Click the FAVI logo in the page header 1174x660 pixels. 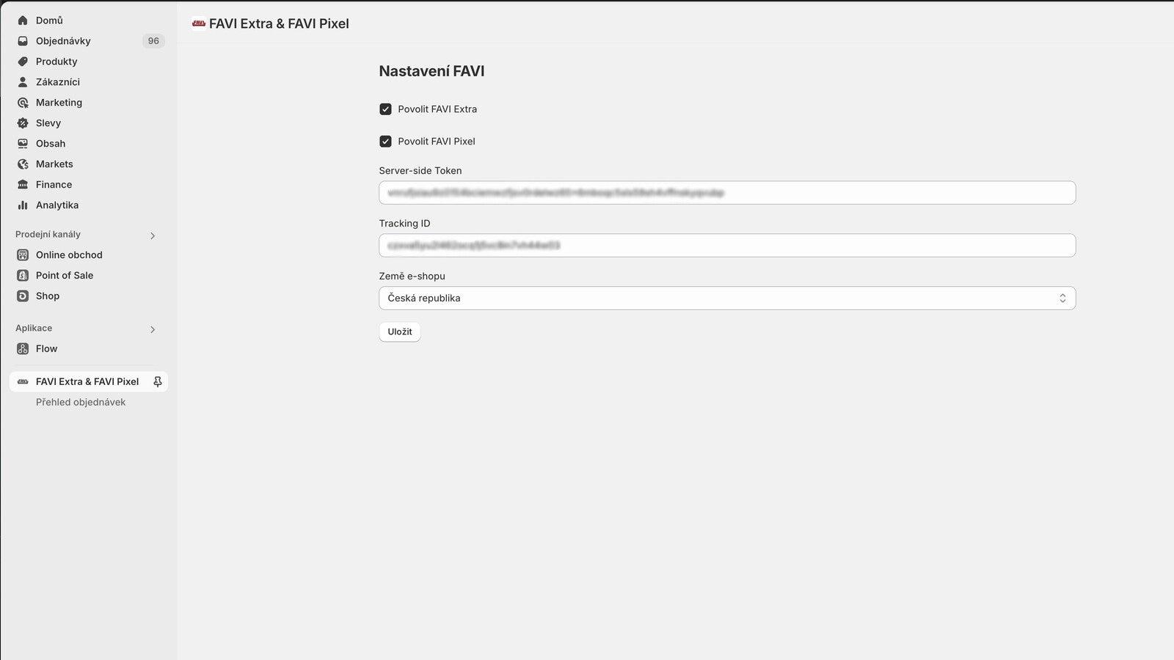click(197, 23)
